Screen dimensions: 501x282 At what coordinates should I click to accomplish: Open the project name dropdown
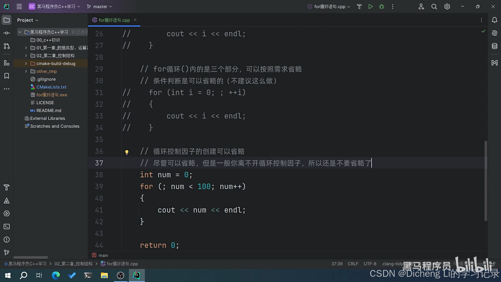tap(54, 7)
